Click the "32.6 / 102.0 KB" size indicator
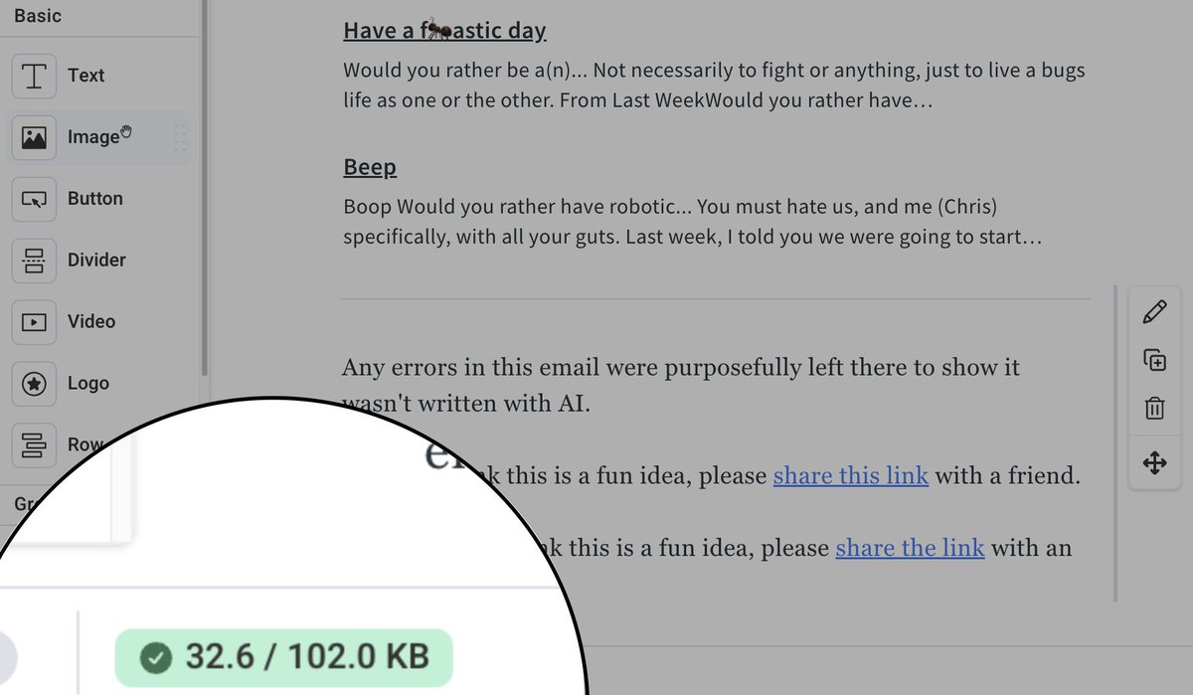The width and height of the screenshot is (1193, 695). pyautogui.click(x=283, y=657)
